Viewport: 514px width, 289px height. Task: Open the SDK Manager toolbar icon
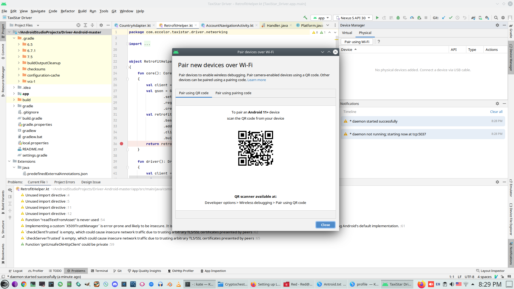click(x=487, y=18)
